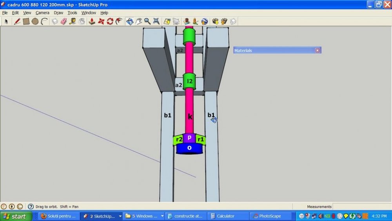The width and height of the screenshot is (392, 221).
Task: Open the Windows start menu
Action: [16, 216]
